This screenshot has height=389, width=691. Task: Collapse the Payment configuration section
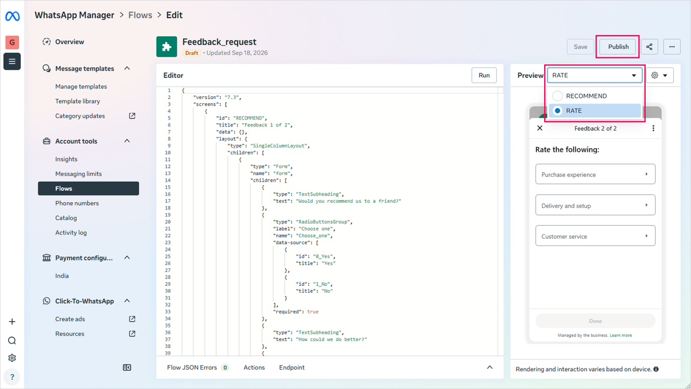127,258
